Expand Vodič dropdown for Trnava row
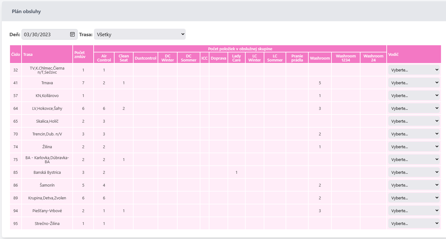 pyautogui.click(x=414, y=83)
